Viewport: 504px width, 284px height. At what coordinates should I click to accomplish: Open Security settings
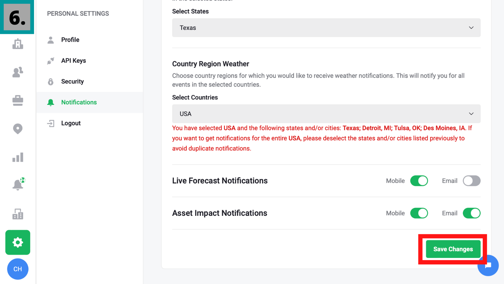point(72,81)
